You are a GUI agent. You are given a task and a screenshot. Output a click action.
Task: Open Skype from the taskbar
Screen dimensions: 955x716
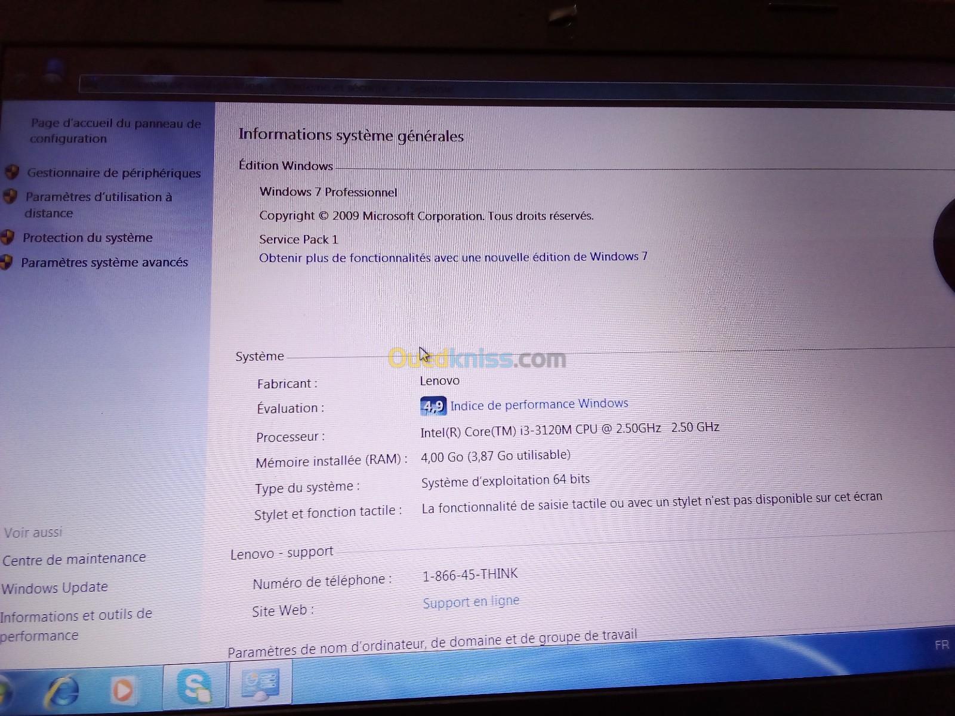[x=195, y=687]
